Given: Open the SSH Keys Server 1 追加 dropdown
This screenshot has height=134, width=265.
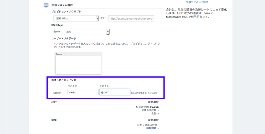Looking at the screenshot, I should coord(87,32).
